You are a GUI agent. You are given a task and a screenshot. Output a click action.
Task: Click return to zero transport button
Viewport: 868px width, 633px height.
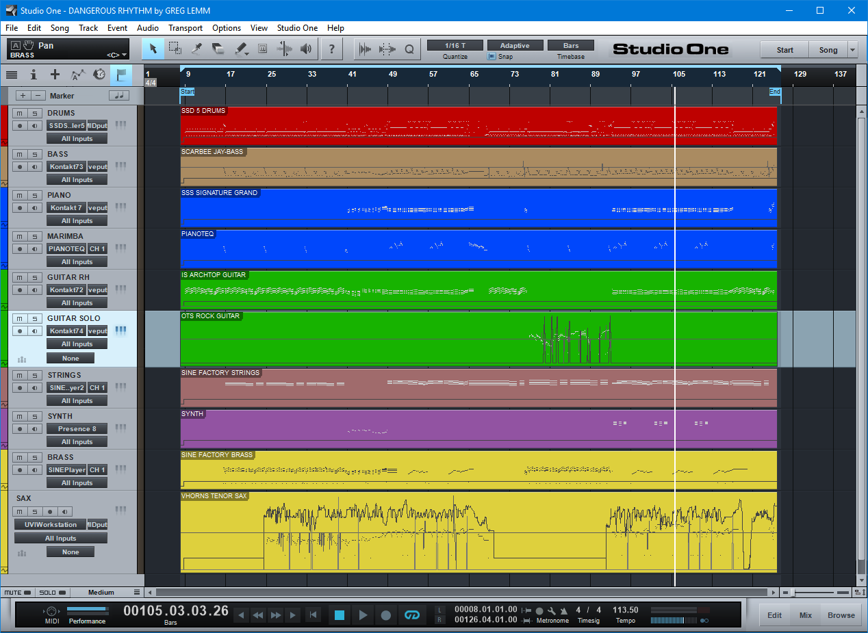(313, 615)
